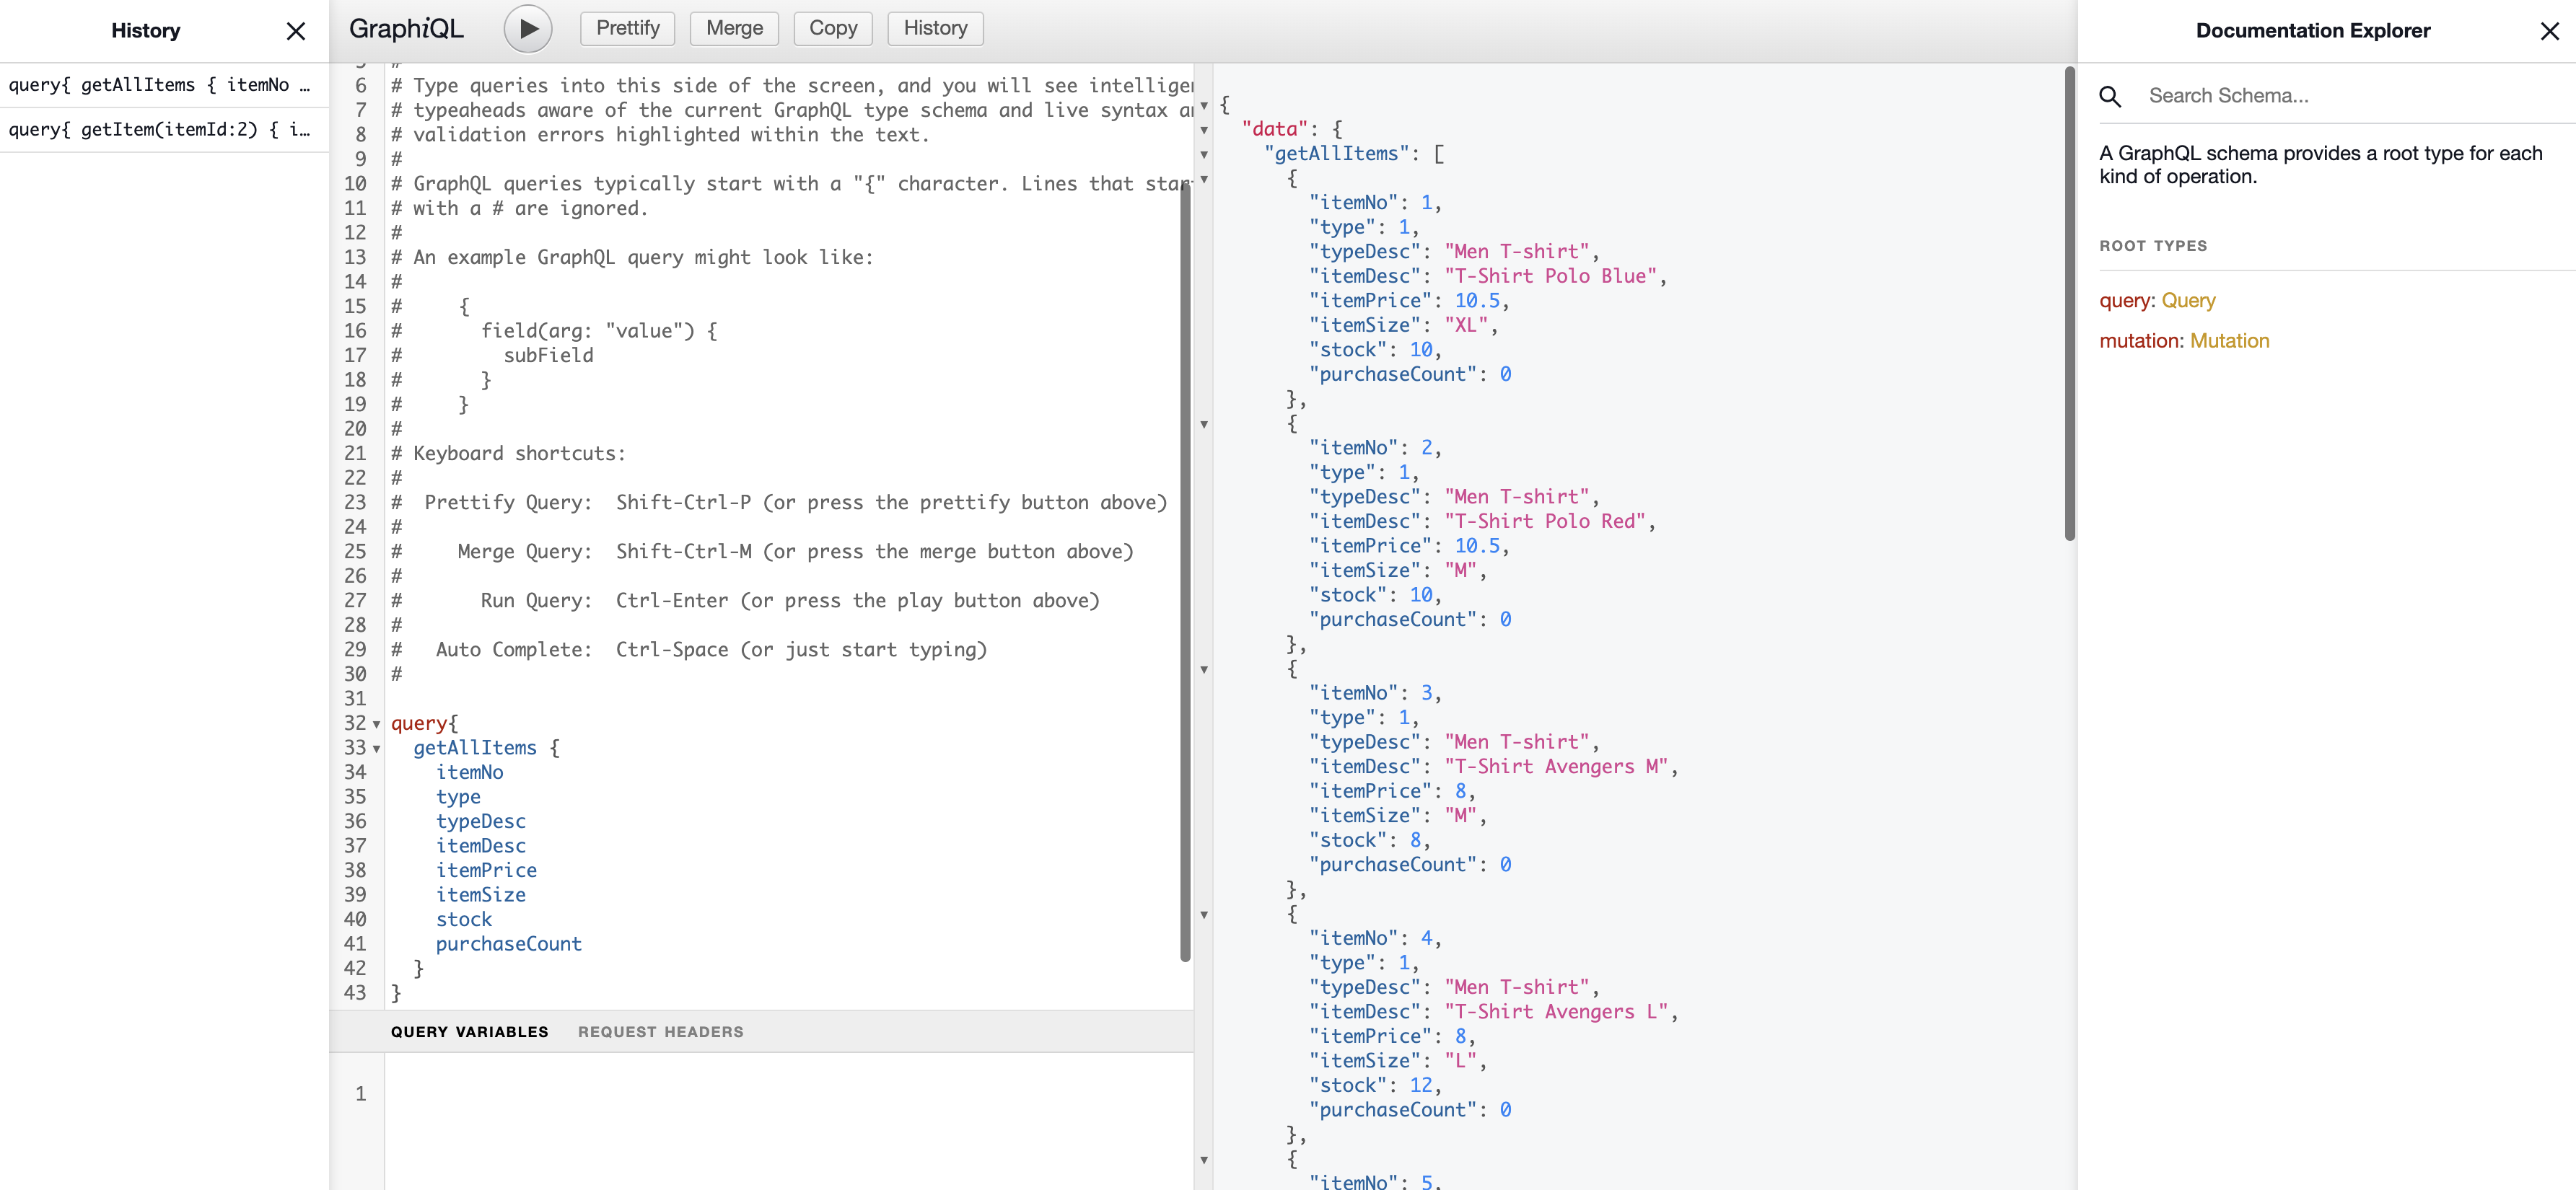Open the Mutation root type documentation
This screenshot has width=2576, height=1190.
[x=2230, y=340]
